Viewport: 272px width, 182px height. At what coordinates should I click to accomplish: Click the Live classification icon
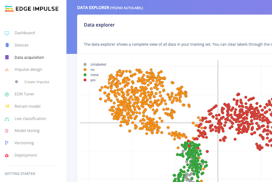pyautogui.click(x=7, y=119)
